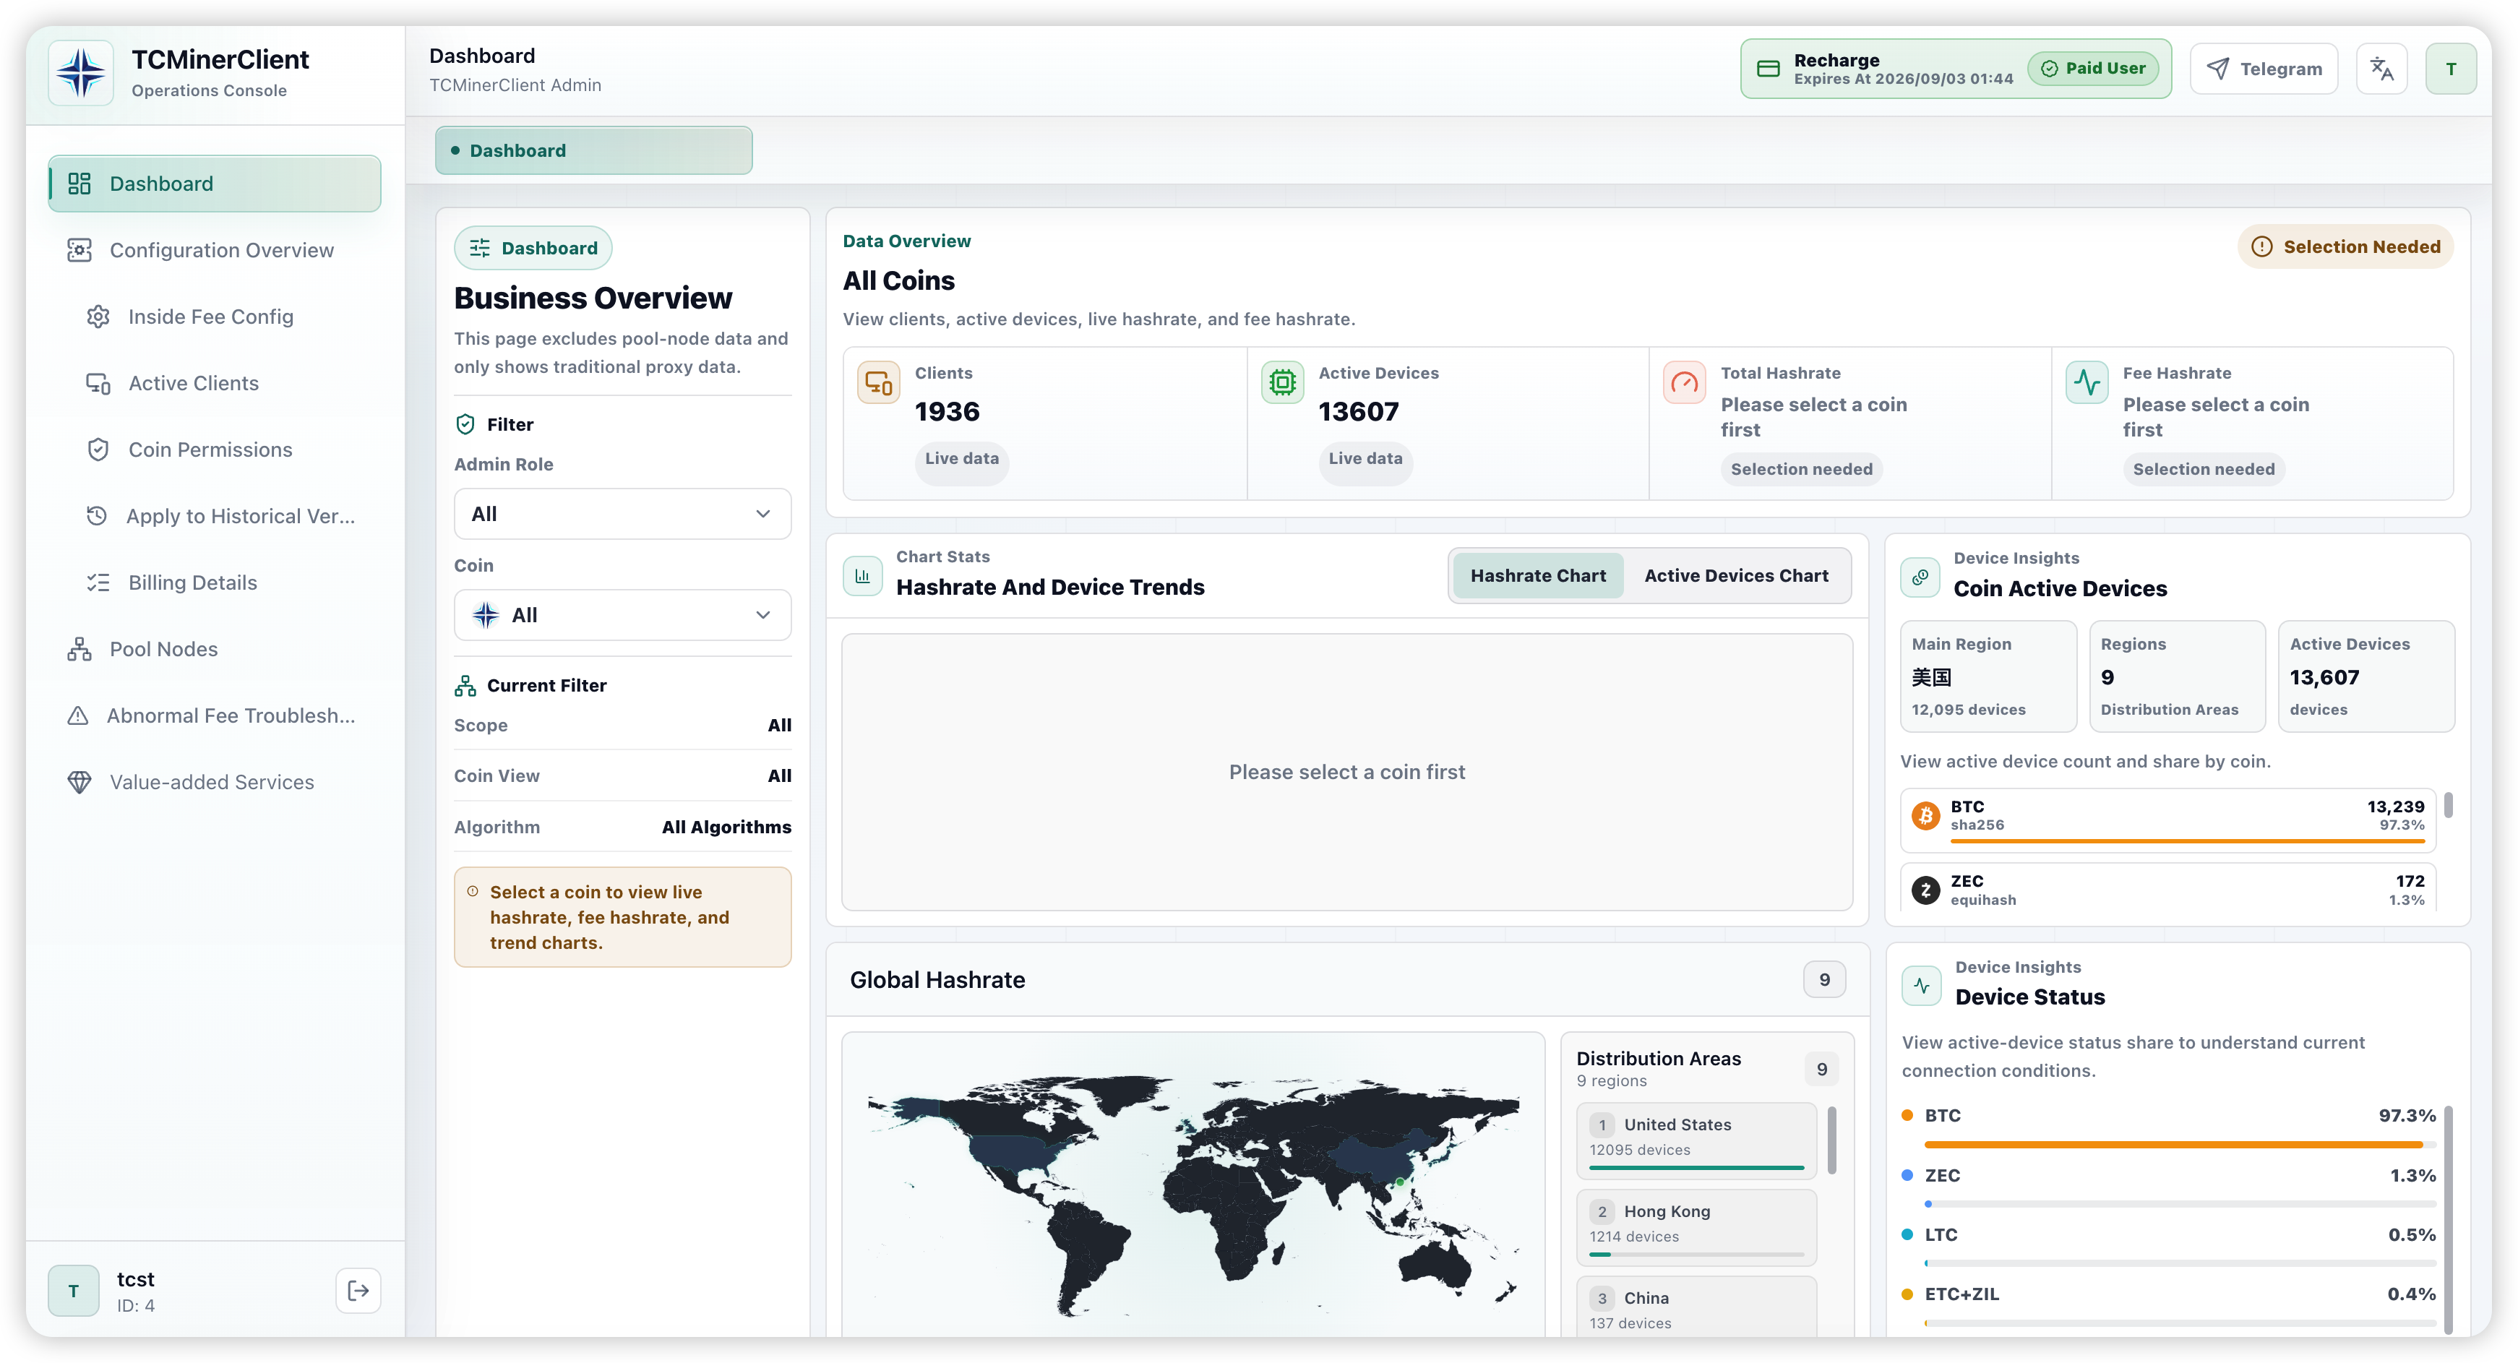Select United States distribution area
The image size is (2518, 1363).
click(1696, 1140)
